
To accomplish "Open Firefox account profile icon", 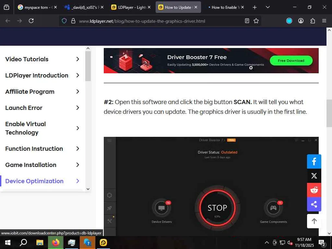I will point(301,21).
